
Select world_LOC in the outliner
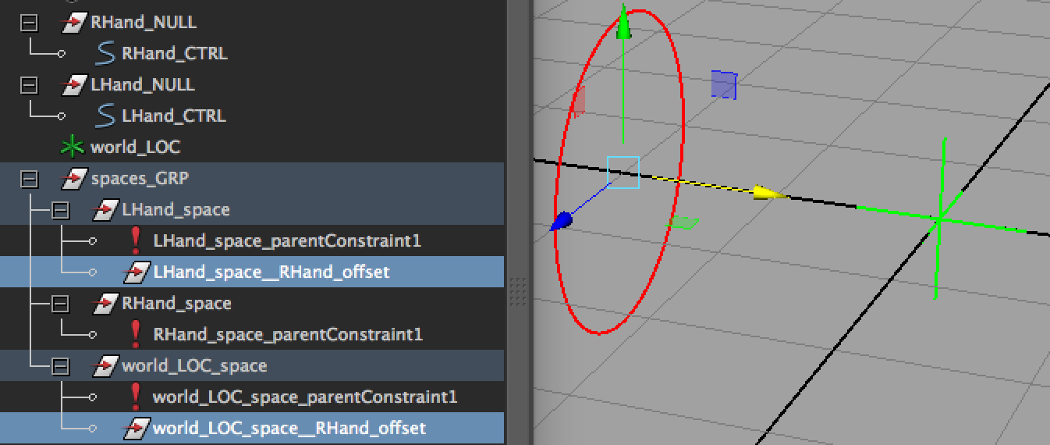click(x=136, y=148)
